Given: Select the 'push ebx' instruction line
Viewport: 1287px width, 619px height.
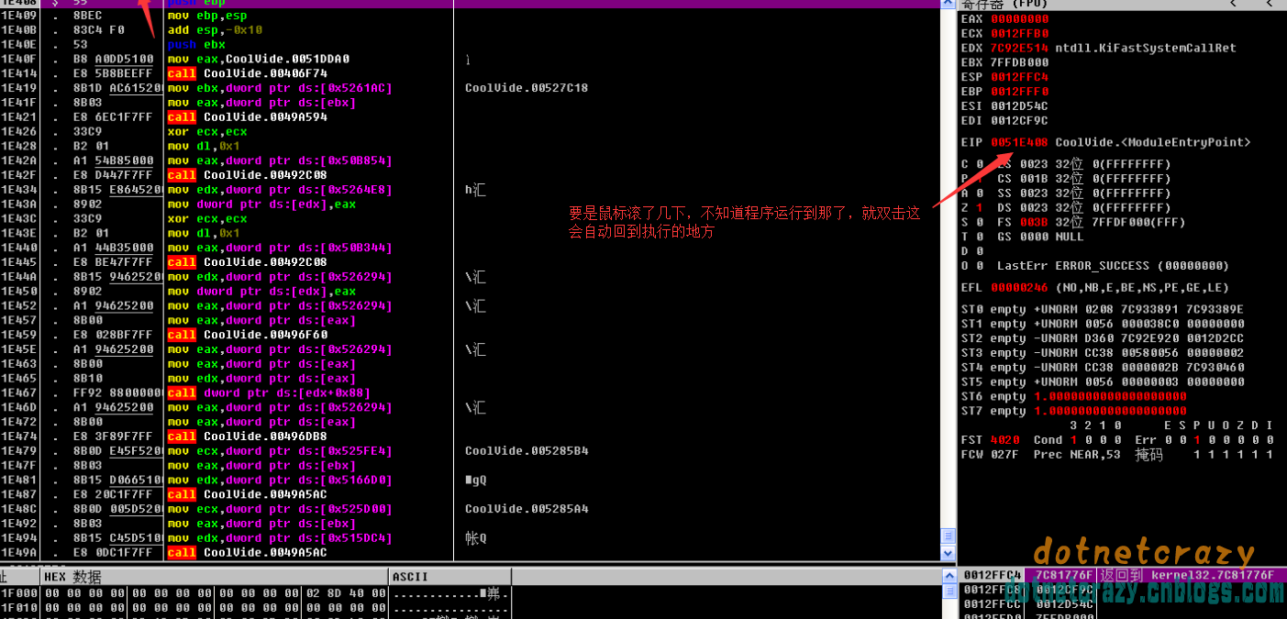Looking at the screenshot, I should [x=196, y=44].
